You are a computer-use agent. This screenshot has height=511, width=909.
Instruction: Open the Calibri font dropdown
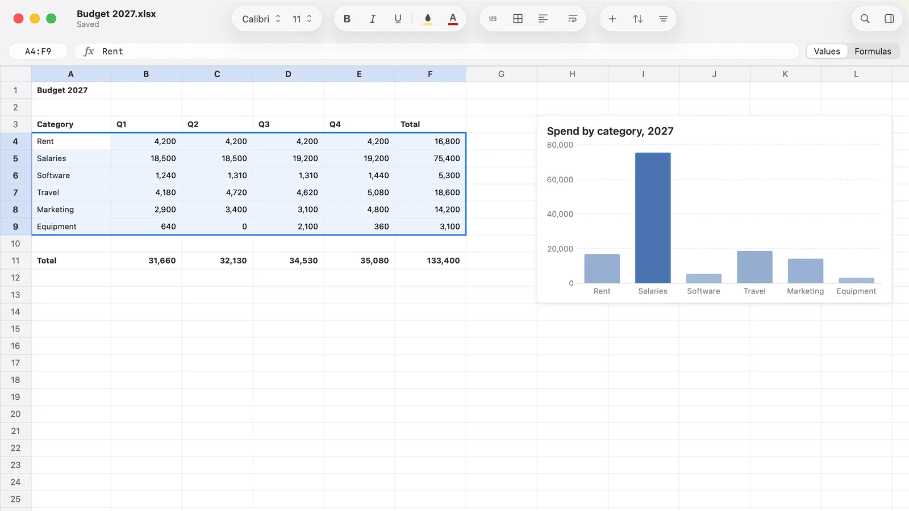click(x=261, y=19)
